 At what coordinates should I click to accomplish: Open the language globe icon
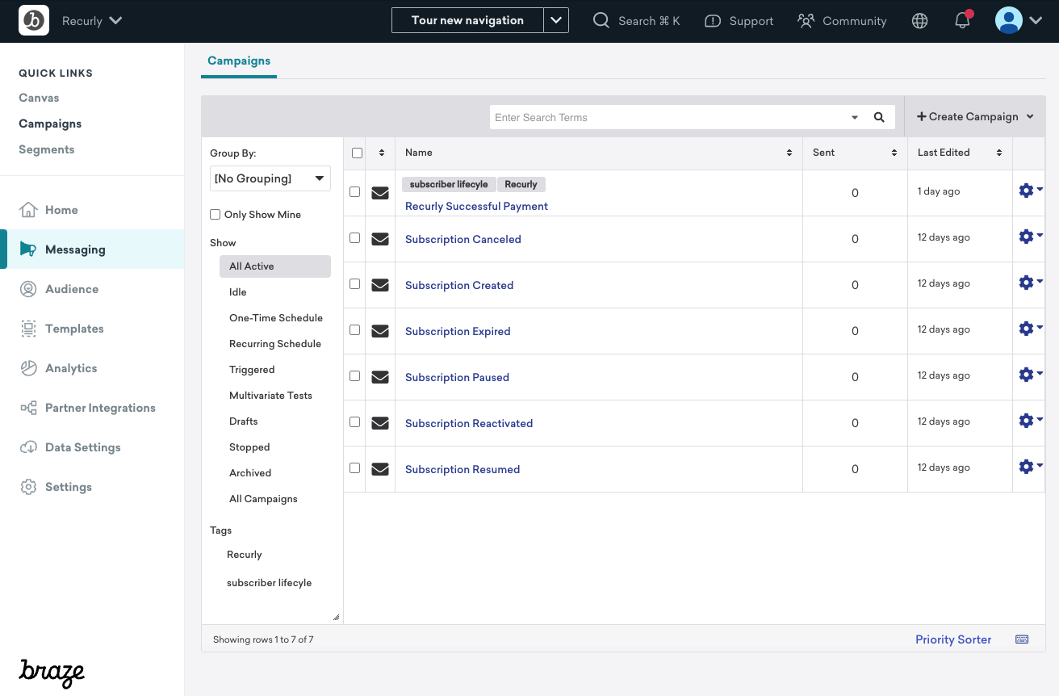[919, 22]
